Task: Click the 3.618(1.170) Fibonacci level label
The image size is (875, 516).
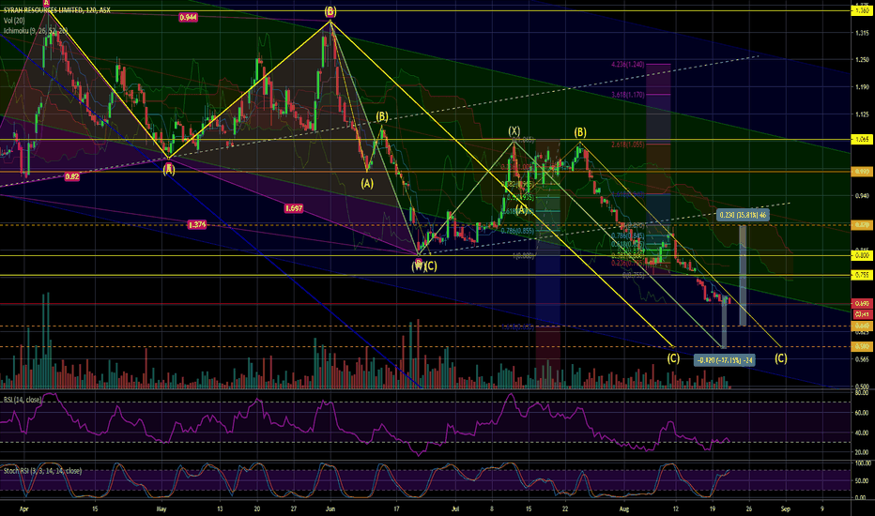Action: 628,95
